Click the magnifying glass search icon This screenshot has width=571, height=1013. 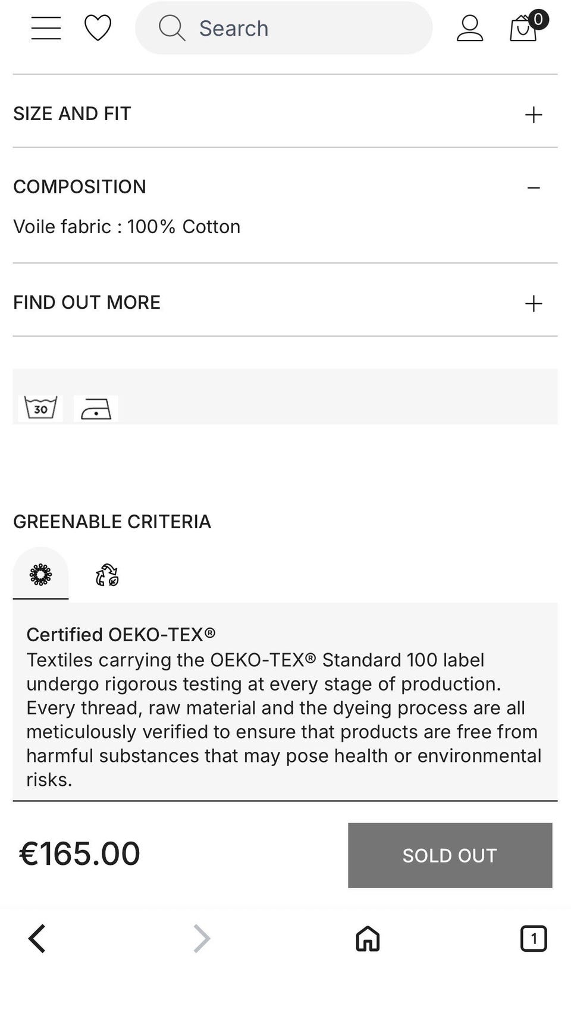(x=171, y=28)
